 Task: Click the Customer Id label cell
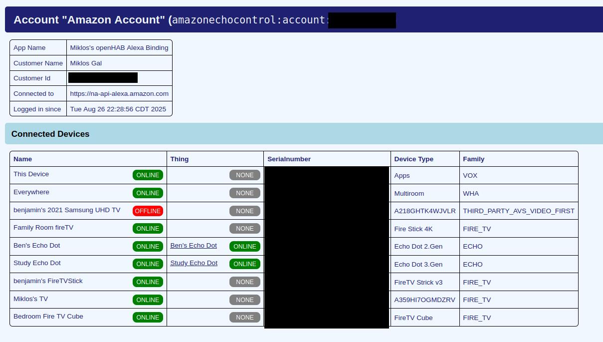(x=38, y=78)
